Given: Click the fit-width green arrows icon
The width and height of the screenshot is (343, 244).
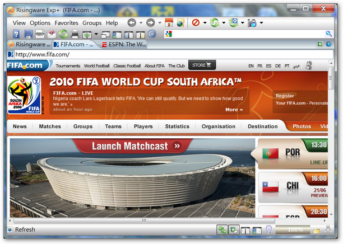Looking at the screenshot, I should point(87,35).
